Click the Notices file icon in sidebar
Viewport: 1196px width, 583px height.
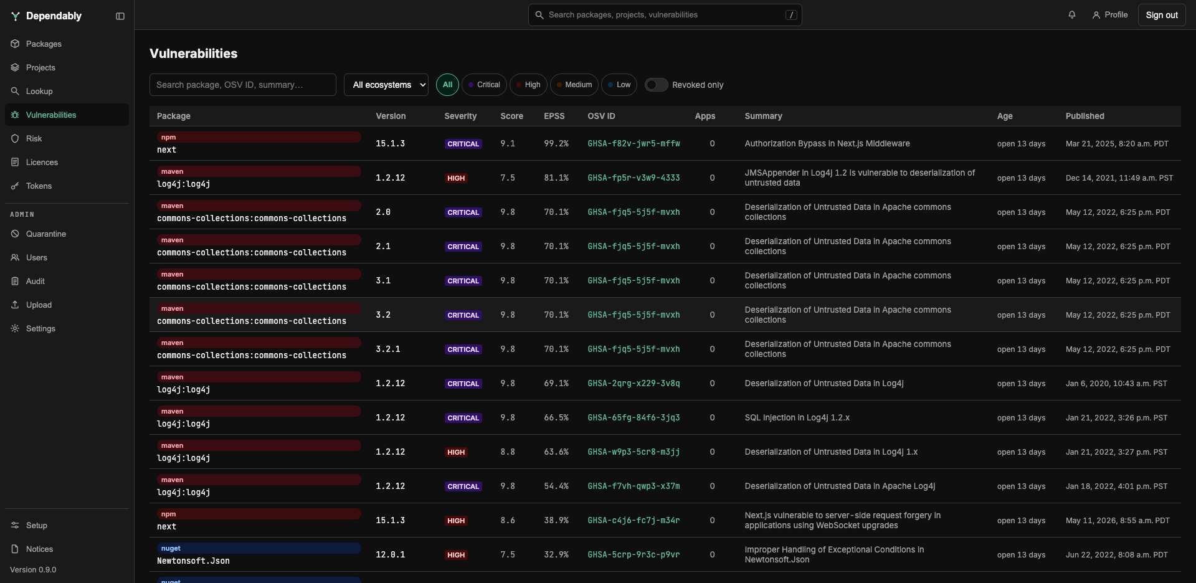pos(15,549)
